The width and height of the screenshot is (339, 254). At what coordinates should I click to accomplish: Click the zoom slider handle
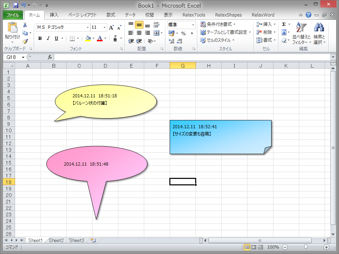point(306,247)
